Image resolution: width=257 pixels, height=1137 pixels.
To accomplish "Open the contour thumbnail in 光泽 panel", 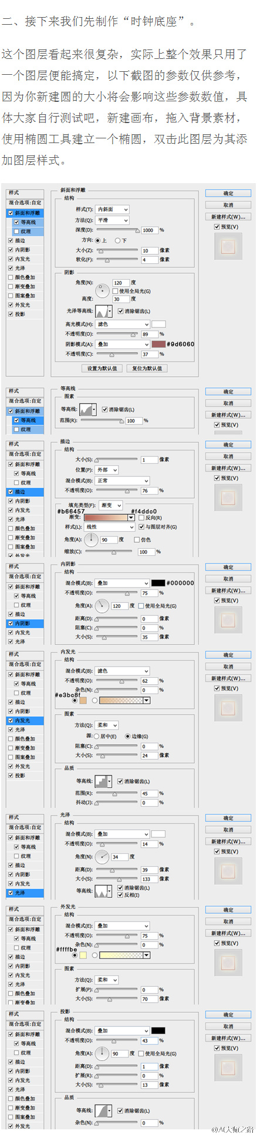I will [103, 891].
